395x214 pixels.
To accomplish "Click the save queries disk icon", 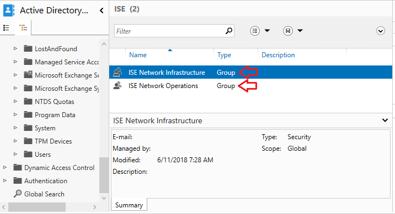I will [287, 31].
